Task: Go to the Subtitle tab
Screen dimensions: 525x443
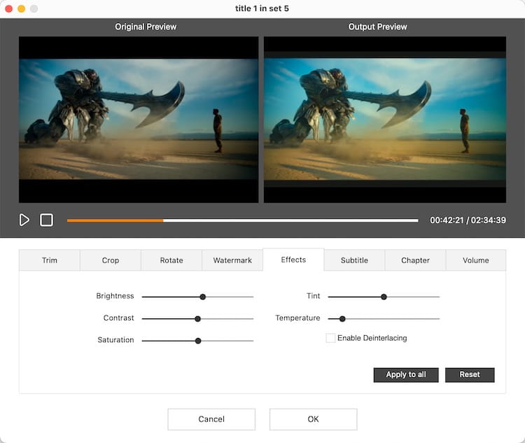Action: pos(354,260)
